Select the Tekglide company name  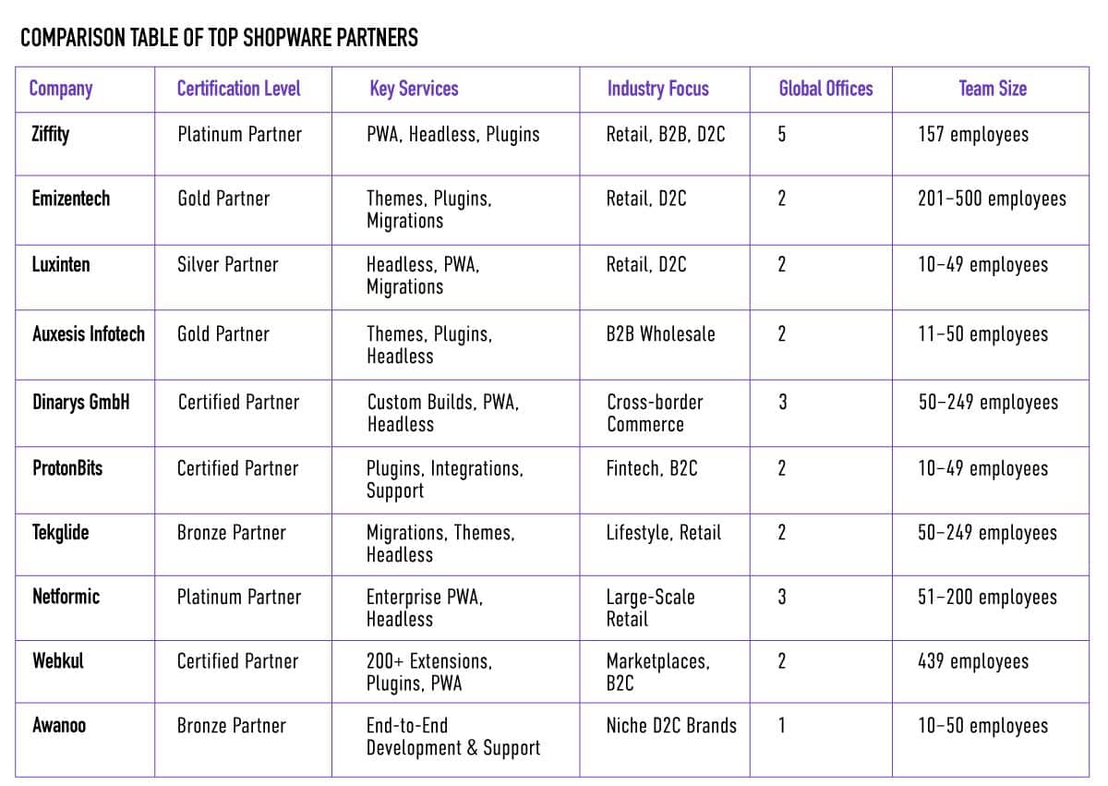(61, 533)
